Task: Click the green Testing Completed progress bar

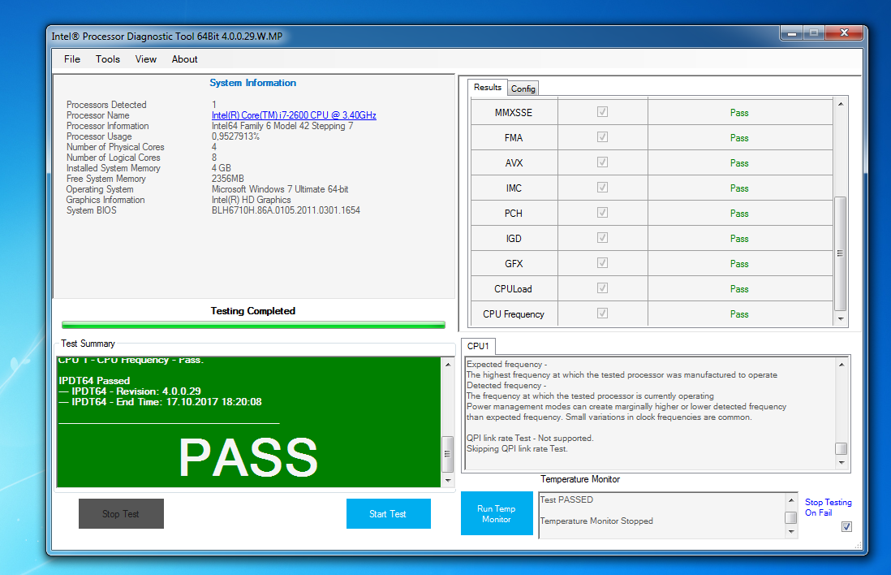Action: click(x=254, y=325)
